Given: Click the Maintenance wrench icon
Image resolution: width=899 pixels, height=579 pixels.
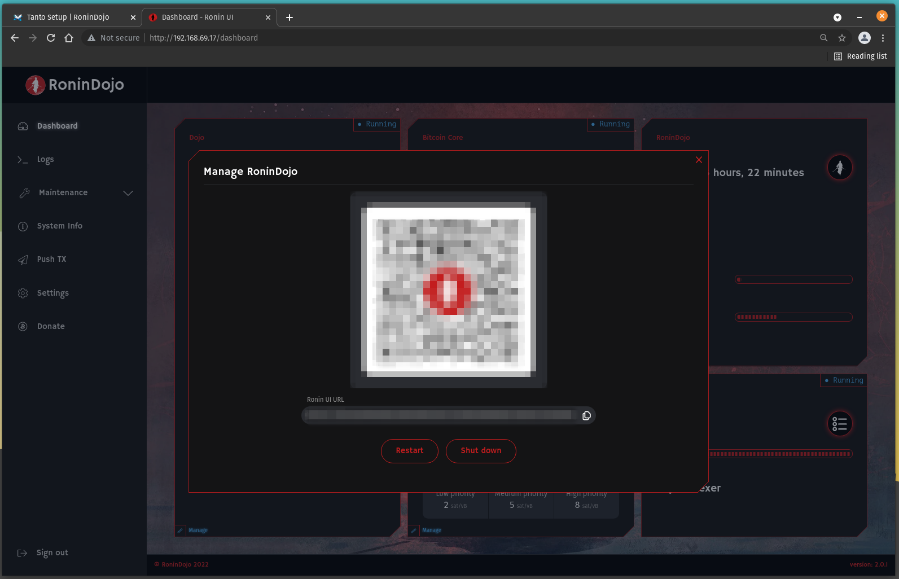Looking at the screenshot, I should click(x=24, y=193).
